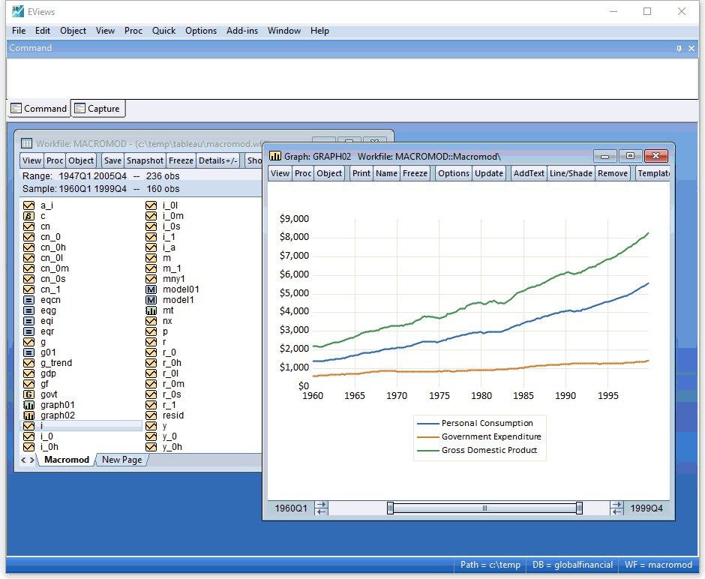This screenshot has height=579, width=705.
Task: Click inside the Command input area
Action: [x=352, y=78]
